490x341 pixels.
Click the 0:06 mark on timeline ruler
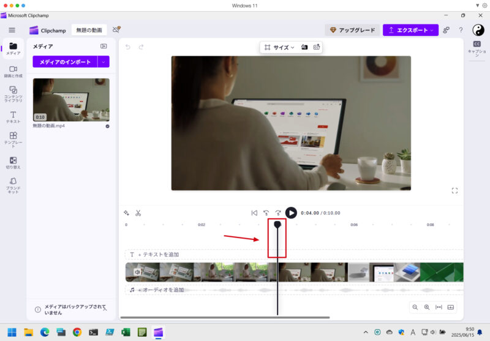[354, 225]
